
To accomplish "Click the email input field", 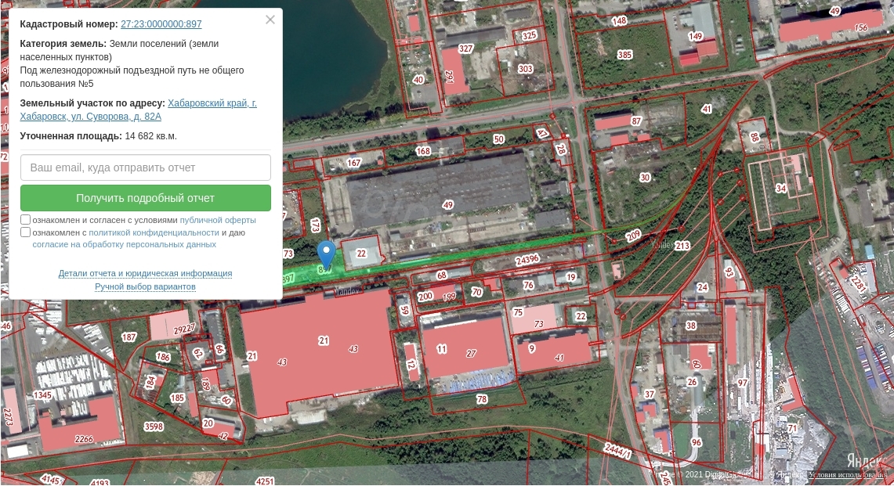I will tap(146, 167).
